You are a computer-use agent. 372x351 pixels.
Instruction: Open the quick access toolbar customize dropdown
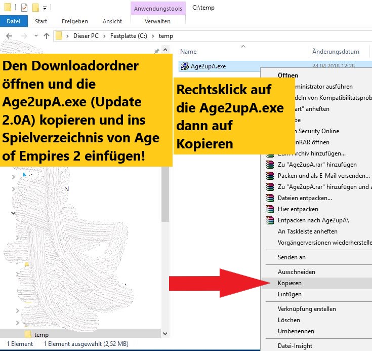(x=45, y=8)
